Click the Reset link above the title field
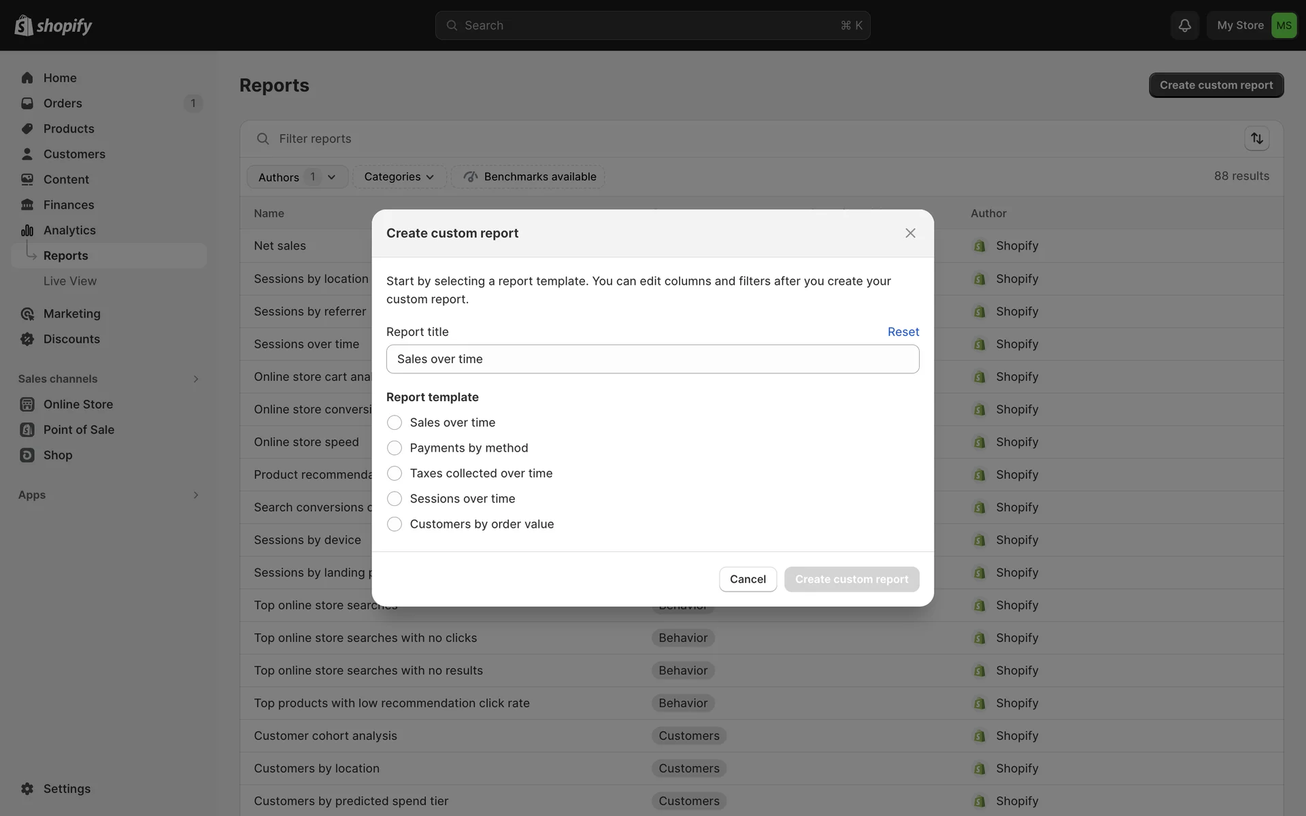The width and height of the screenshot is (1306, 816). click(903, 332)
